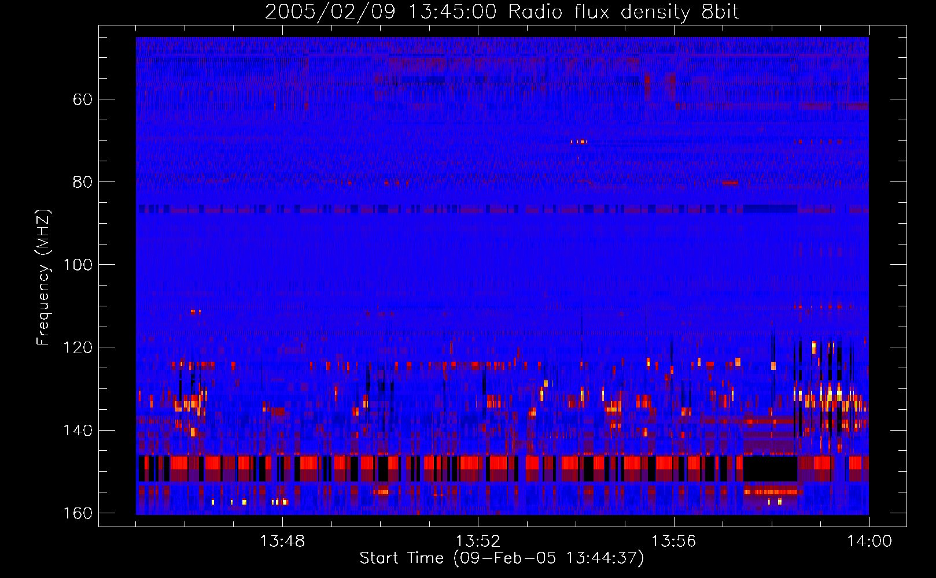Click the 120 frequency tick label
Image resolution: width=936 pixels, height=578 pixels.
click(78, 347)
